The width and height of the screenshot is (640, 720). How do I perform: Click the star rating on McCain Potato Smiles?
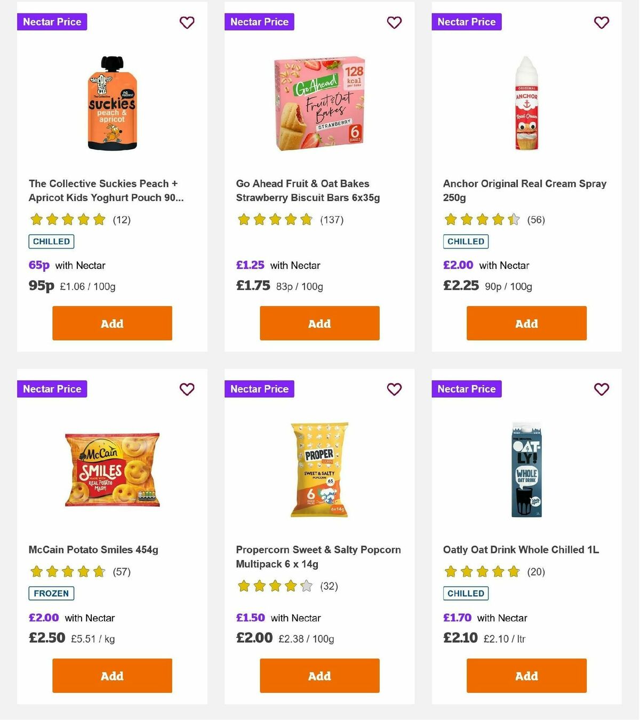[67, 571]
